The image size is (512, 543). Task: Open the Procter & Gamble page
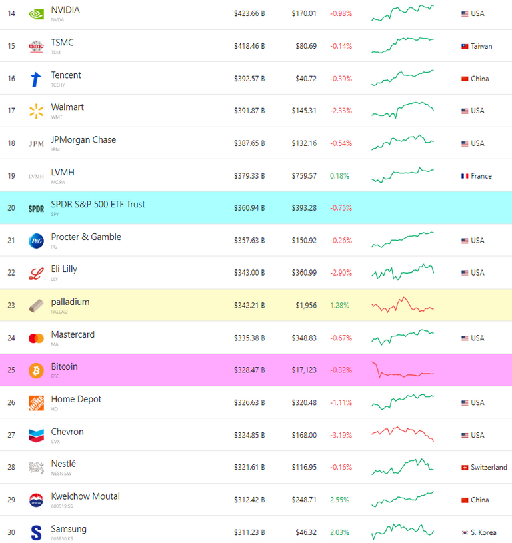[x=86, y=237]
